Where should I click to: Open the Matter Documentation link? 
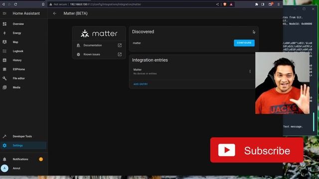99,45
